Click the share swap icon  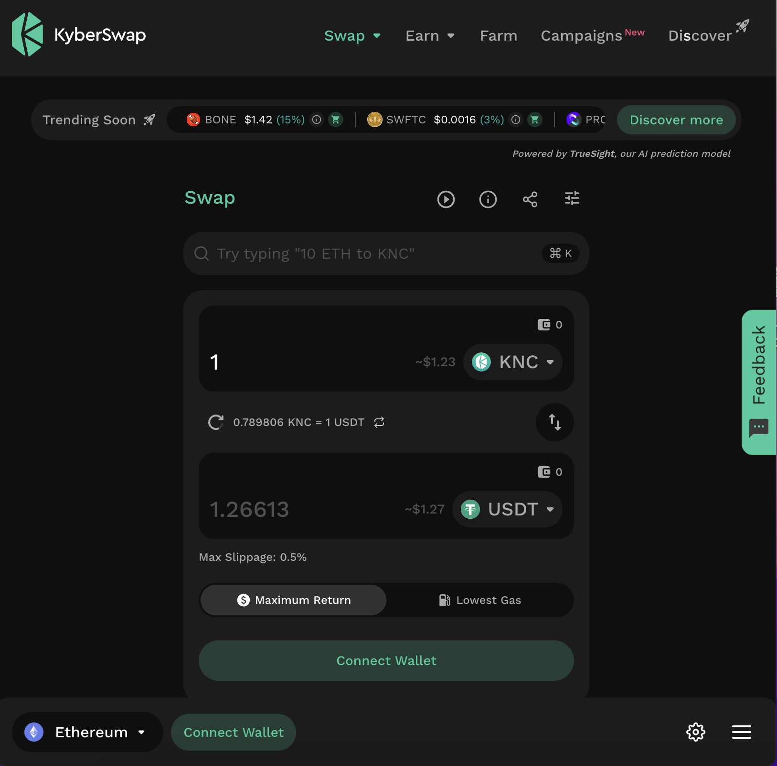tap(530, 199)
